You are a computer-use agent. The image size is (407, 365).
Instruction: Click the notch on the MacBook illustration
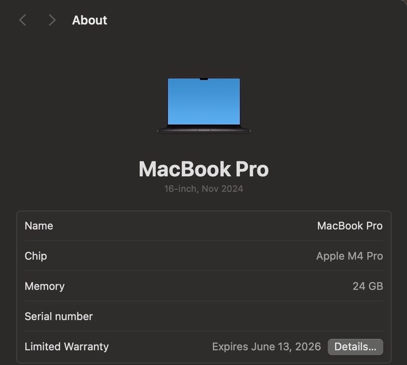(204, 79)
